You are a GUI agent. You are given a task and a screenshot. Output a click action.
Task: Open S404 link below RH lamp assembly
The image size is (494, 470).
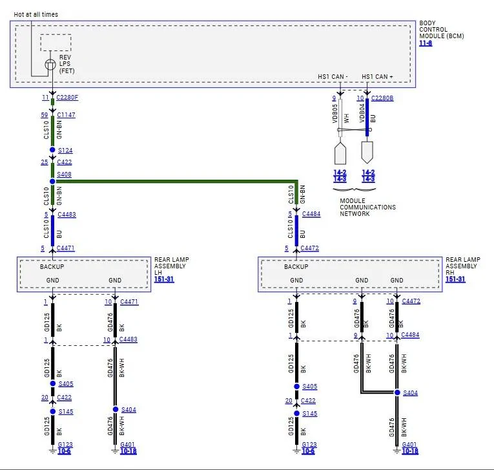(410, 393)
